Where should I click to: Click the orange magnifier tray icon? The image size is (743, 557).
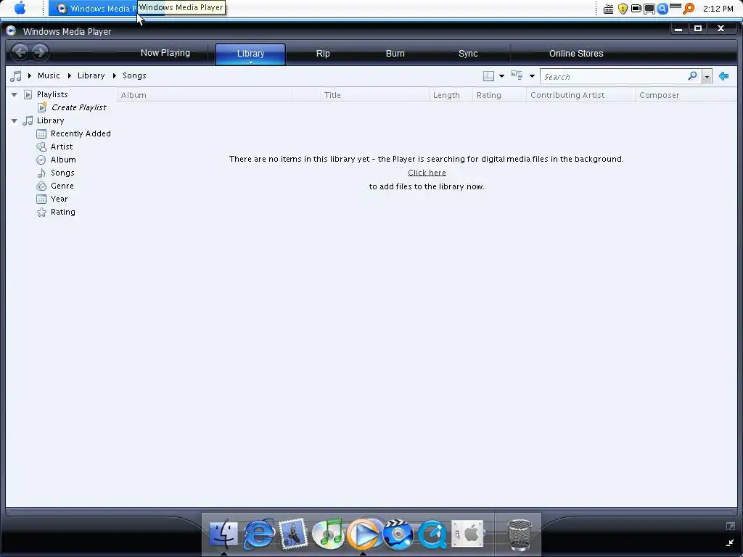click(689, 8)
